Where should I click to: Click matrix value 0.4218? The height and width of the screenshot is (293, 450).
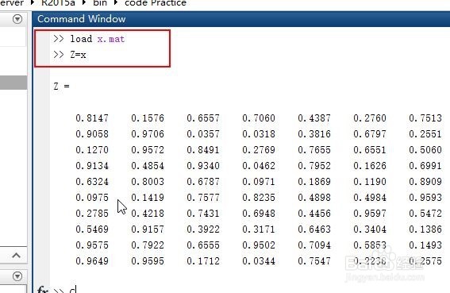[x=148, y=214]
